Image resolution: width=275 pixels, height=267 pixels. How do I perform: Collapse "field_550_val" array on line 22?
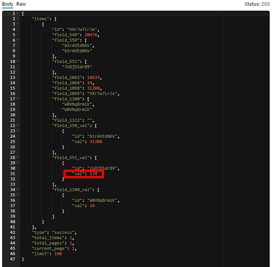pyautogui.click(x=18, y=125)
